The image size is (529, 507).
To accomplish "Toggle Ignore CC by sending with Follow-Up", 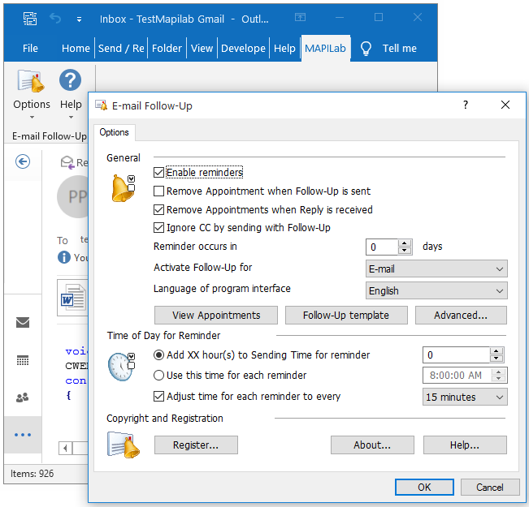I will (x=158, y=227).
